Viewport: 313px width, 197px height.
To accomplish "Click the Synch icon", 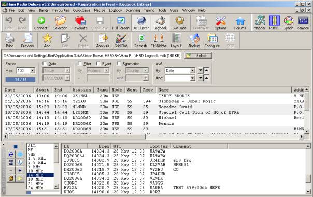I will coord(289,23).
